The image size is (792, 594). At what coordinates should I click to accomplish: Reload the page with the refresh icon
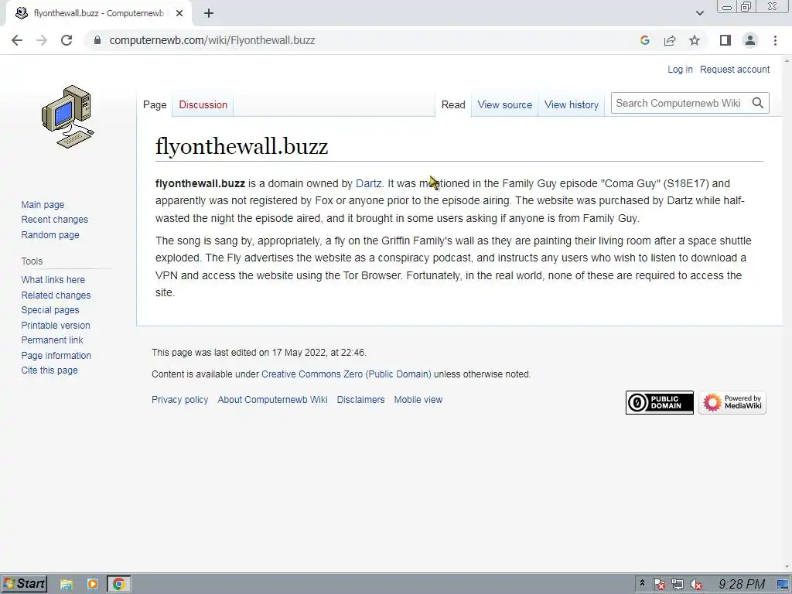pos(67,40)
